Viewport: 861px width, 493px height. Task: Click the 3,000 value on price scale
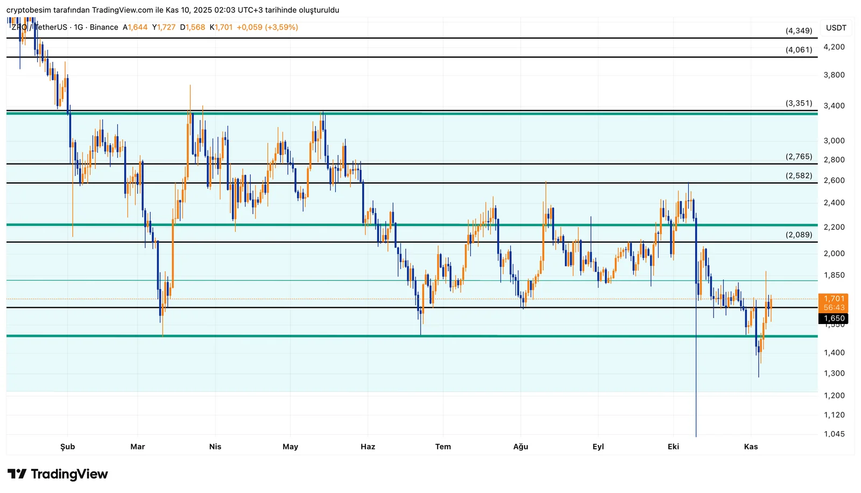[x=834, y=141]
